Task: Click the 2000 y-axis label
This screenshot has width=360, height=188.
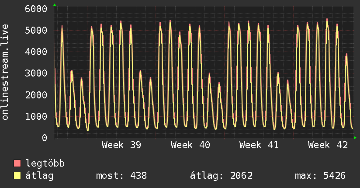Action: [36, 95]
